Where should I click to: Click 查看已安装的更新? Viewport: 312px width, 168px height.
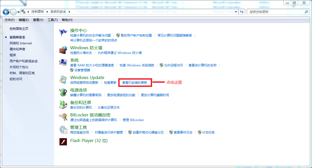point(135,83)
